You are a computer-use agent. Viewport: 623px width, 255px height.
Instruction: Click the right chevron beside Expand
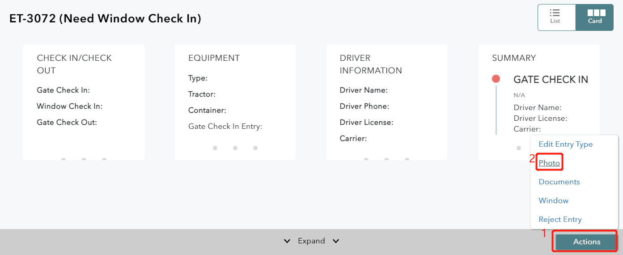point(336,242)
